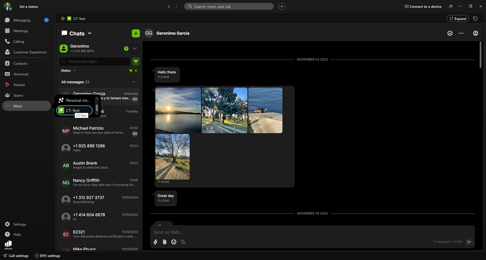
Task: Open the sunset lake photo thumbnail
Action: (x=178, y=110)
